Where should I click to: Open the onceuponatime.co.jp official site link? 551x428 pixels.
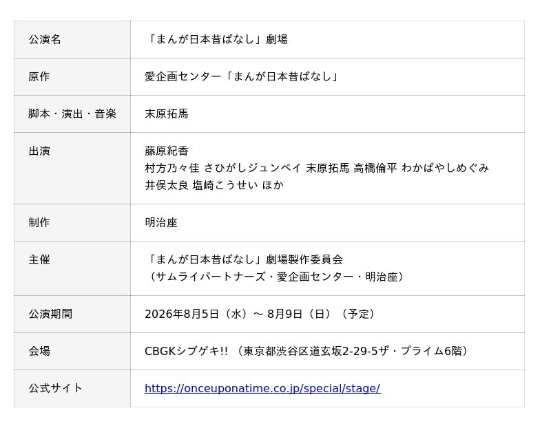click(262, 388)
